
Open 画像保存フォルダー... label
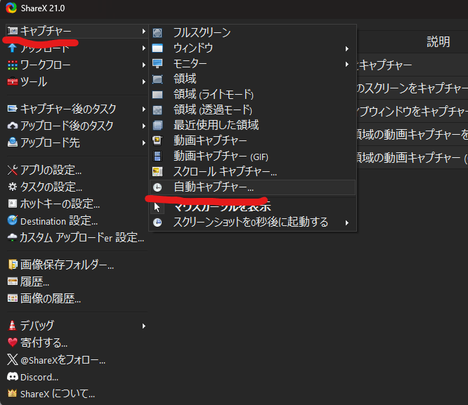(67, 265)
